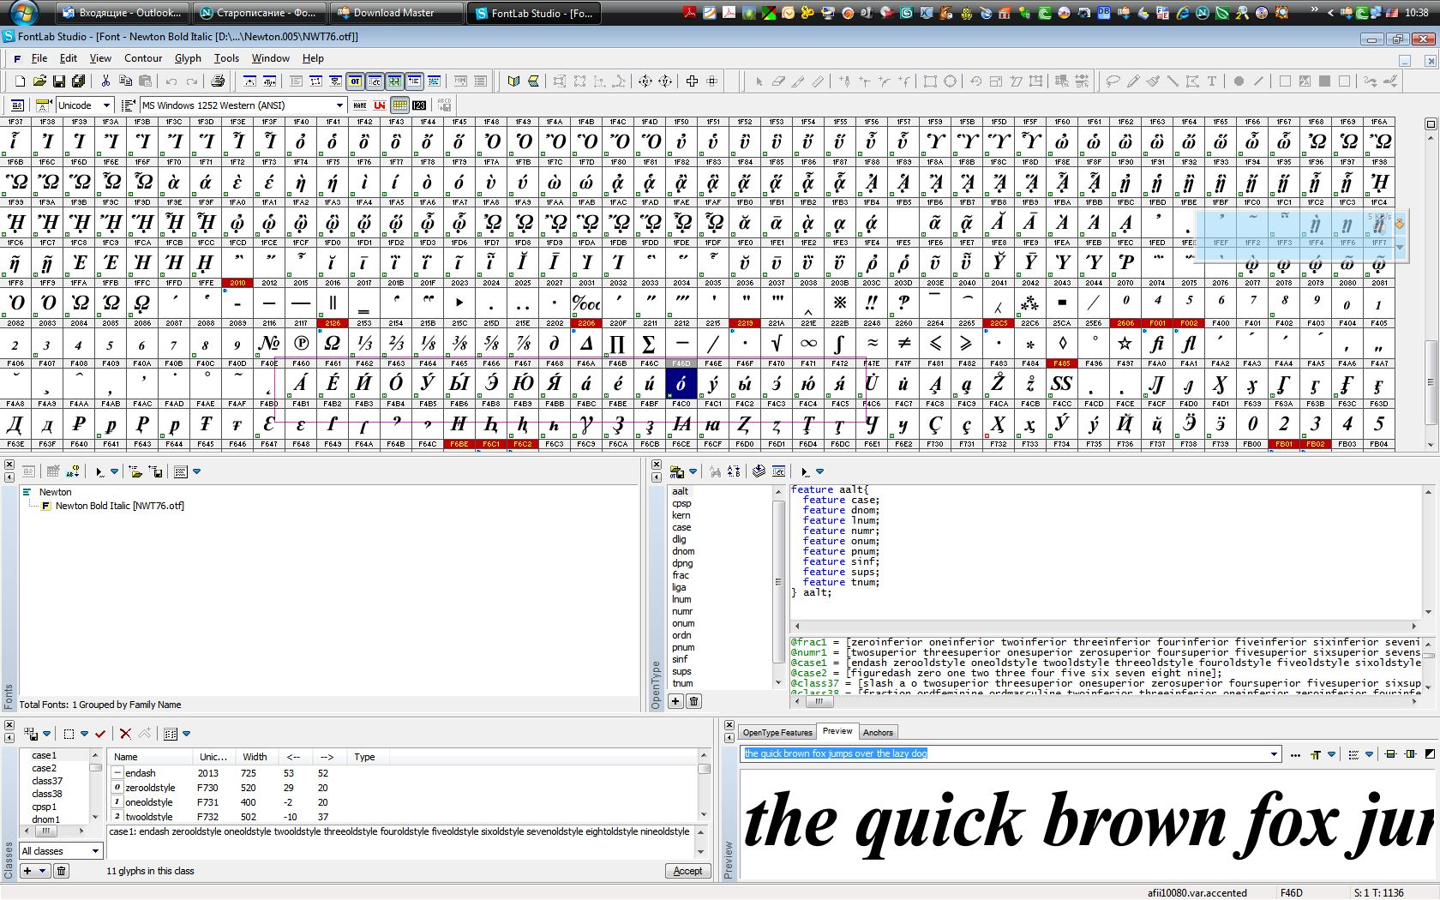This screenshot has width=1440, height=900.
Task: Select the Pencil drawing tool
Action: tap(1133, 81)
